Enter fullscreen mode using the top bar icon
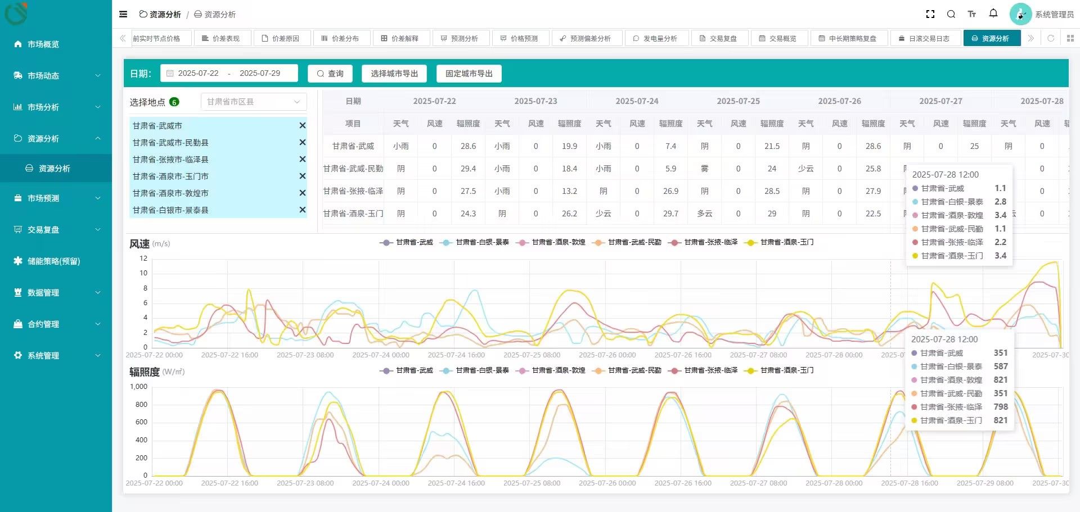Viewport: 1080px width, 512px height. click(930, 14)
